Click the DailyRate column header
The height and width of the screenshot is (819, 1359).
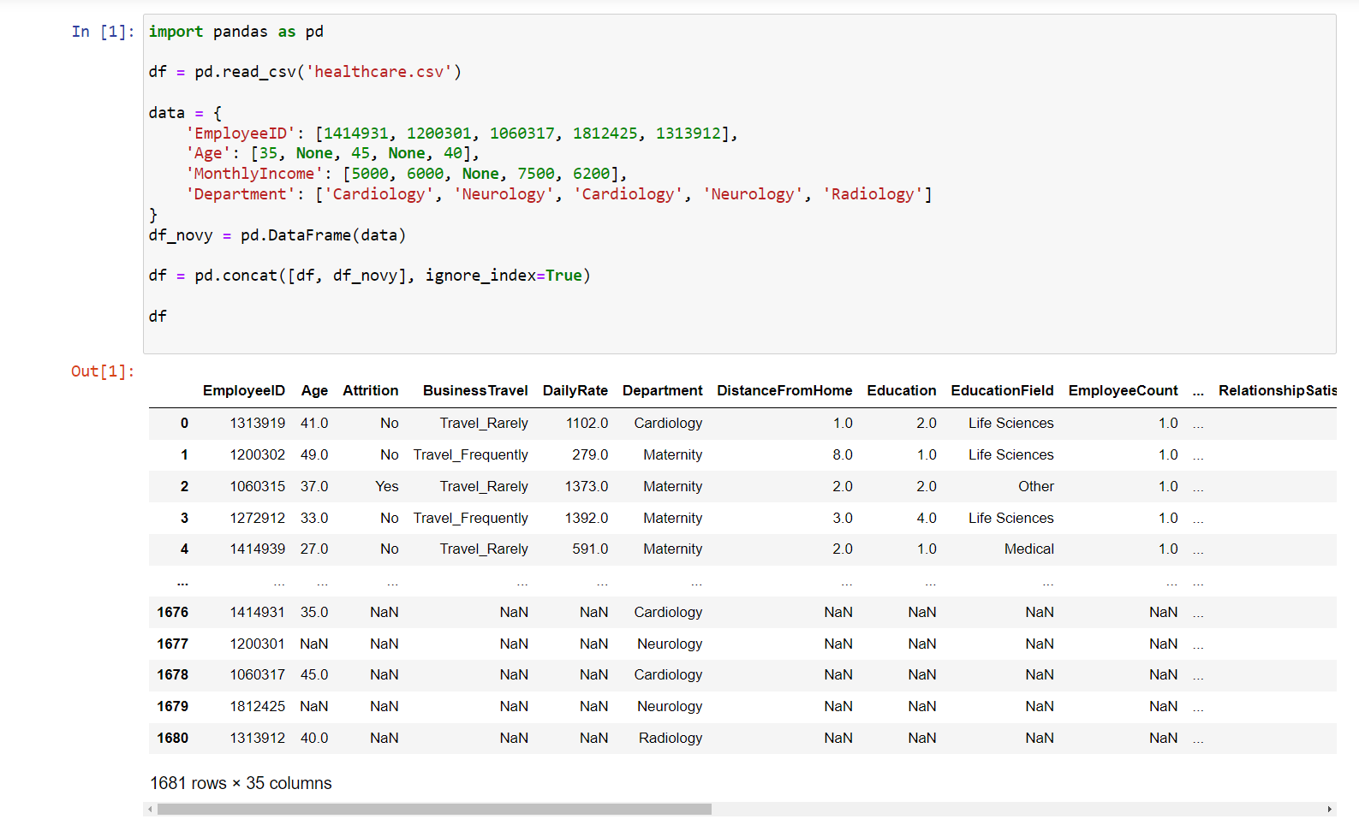click(x=575, y=390)
